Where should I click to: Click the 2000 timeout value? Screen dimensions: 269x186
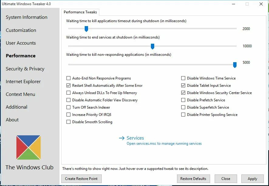tap(246, 29)
